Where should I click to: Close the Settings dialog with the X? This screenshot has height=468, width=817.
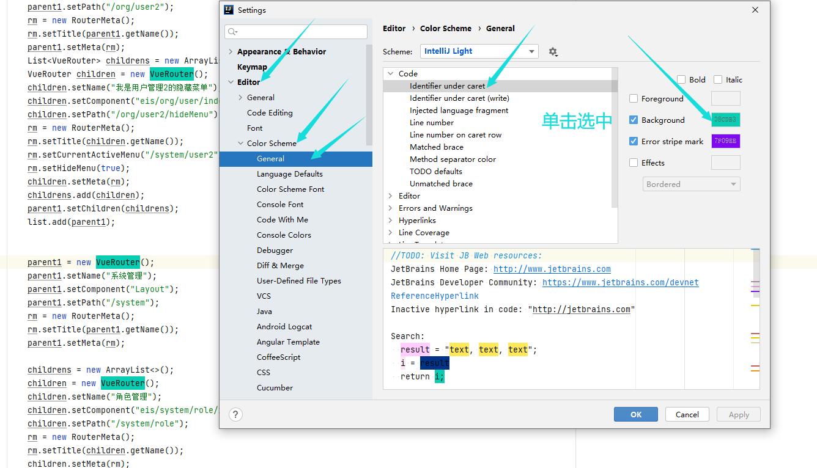coord(755,10)
